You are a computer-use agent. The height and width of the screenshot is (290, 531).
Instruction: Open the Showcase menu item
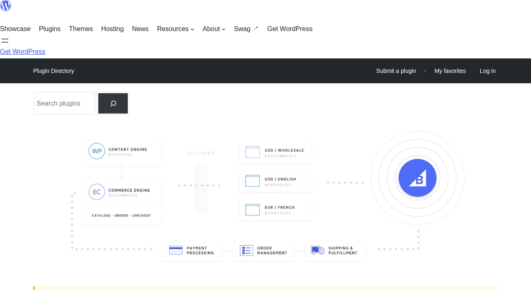coord(15,29)
